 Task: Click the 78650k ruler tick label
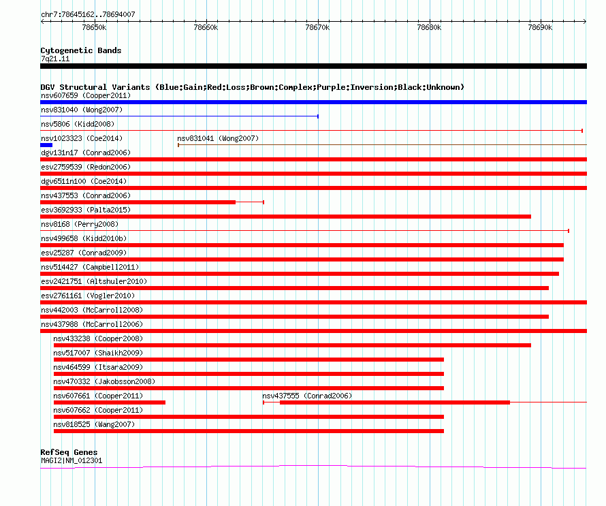click(94, 27)
